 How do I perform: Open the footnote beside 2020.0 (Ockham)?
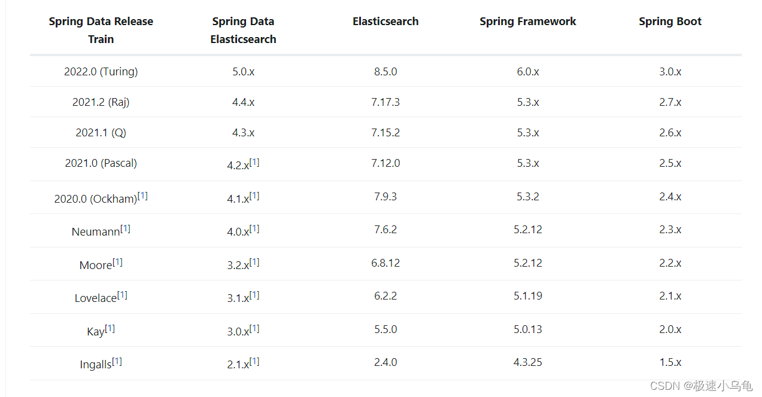tap(142, 196)
